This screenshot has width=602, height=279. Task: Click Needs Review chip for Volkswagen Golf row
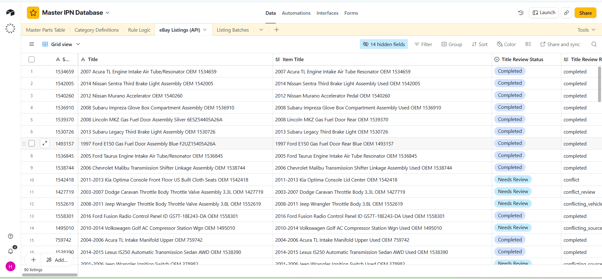pyautogui.click(x=513, y=227)
